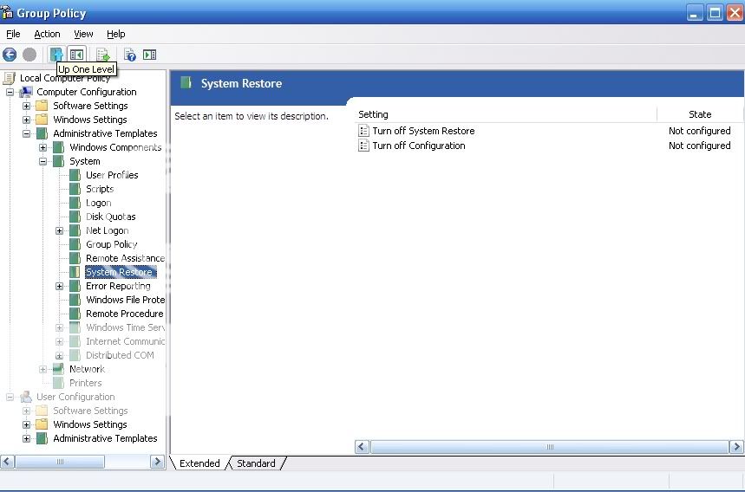The height and width of the screenshot is (492, 745).
Task: Click the User Configuration icon
Action: coord(26,397)
